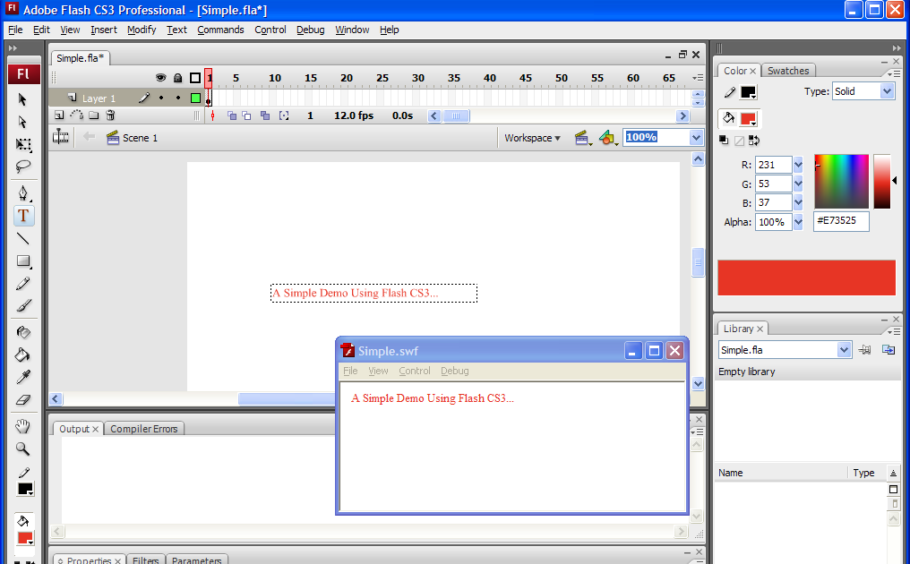Select the Rectangle tool
The image size is (910, 564).
point(23,261)
